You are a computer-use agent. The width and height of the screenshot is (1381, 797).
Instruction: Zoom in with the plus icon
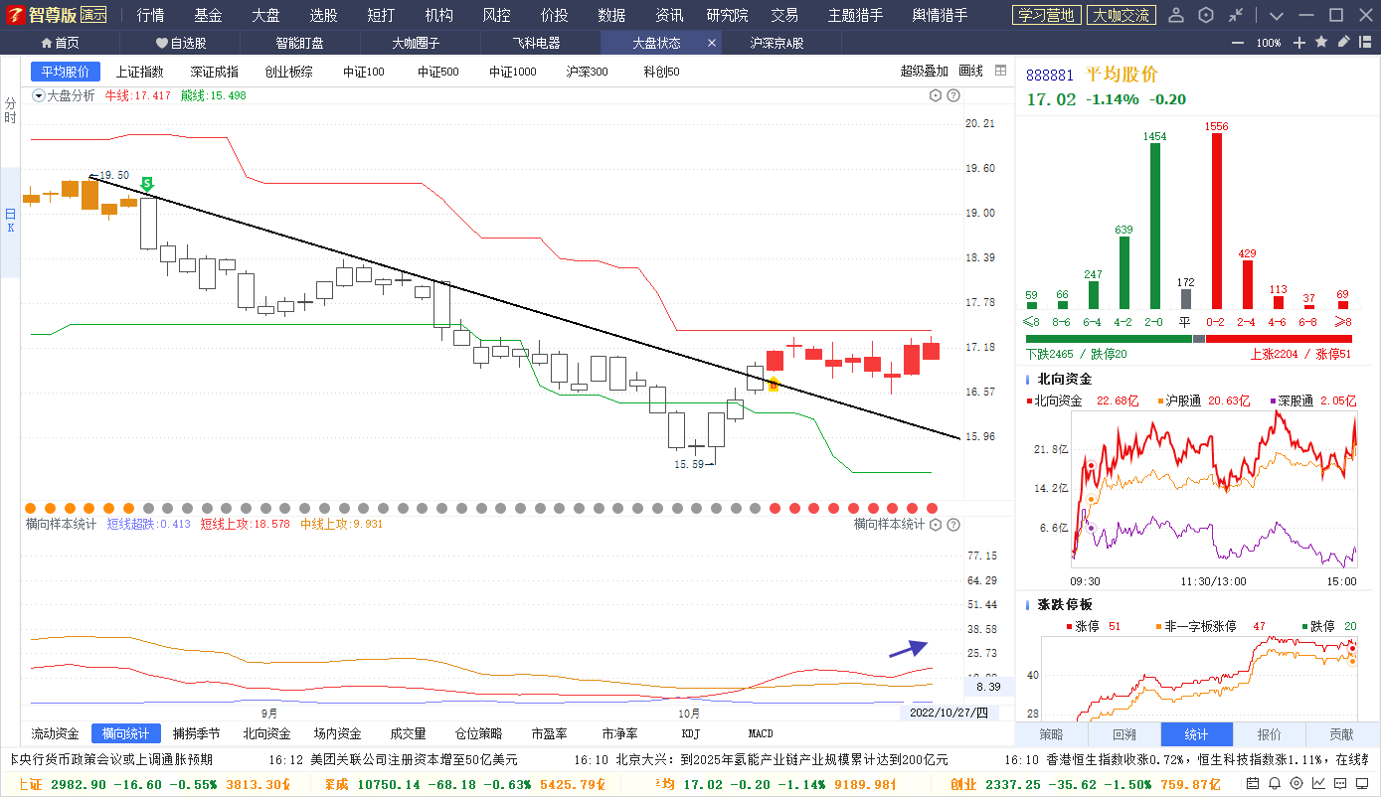(1299, 43)
